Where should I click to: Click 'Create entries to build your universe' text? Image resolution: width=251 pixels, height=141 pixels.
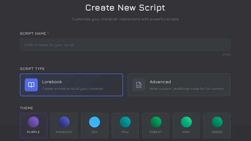(x=73, y=89)
